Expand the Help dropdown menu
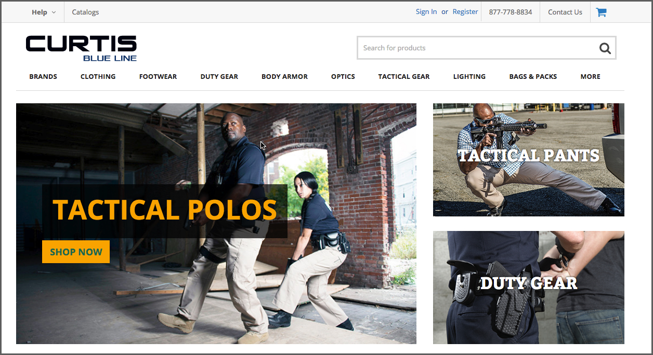The width and height of the screenshot is (653, 355). pyautogui.click(x=43, y=12)
